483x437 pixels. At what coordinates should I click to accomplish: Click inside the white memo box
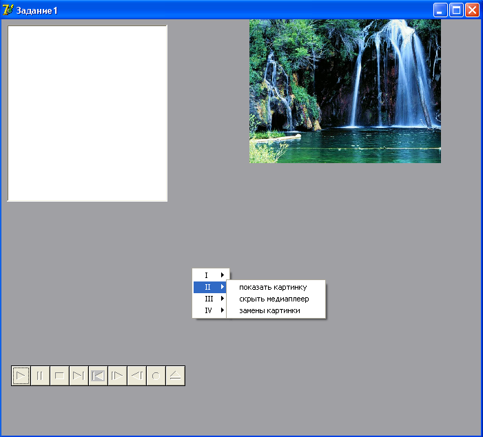(88, 114)
